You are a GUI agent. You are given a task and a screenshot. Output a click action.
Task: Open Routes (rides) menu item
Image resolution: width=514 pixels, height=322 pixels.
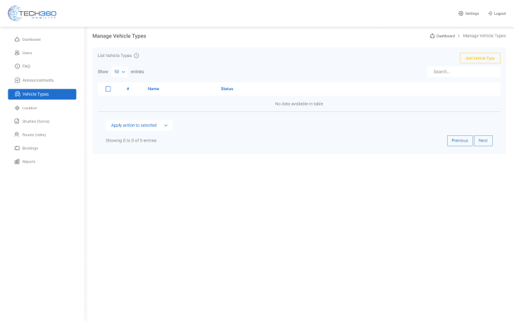pos(42,135)
